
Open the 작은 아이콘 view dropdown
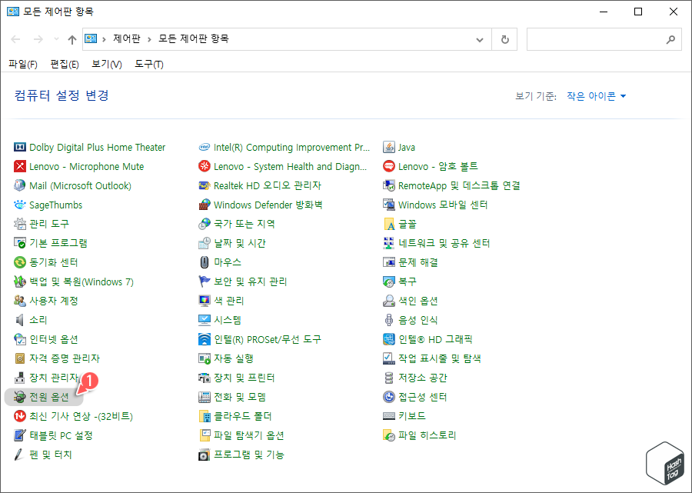click(596, 96)
